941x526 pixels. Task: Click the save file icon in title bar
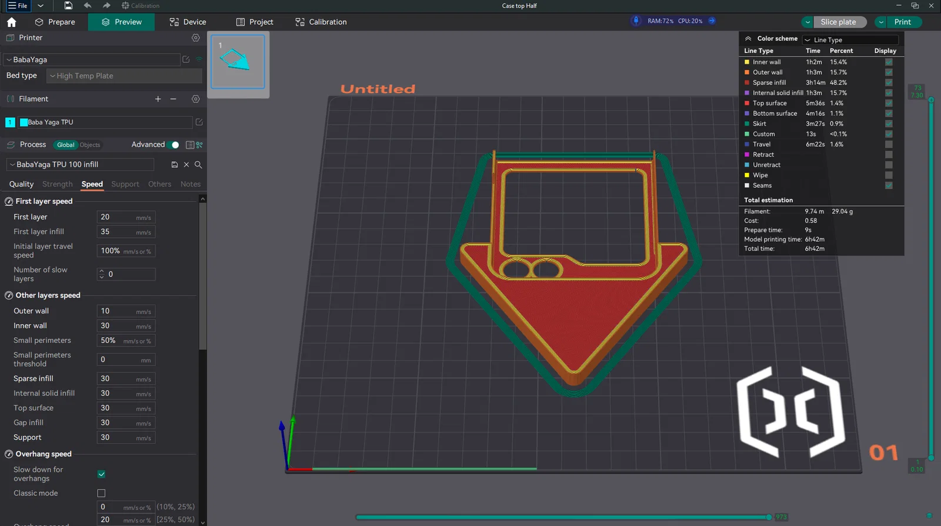click(x=68, y=6)
